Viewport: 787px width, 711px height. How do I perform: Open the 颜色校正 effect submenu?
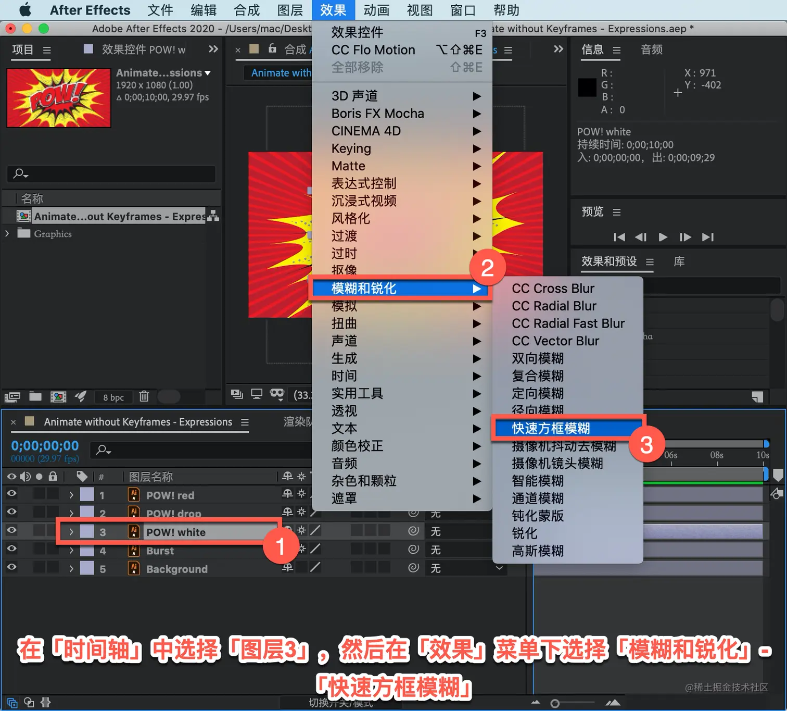401,446
